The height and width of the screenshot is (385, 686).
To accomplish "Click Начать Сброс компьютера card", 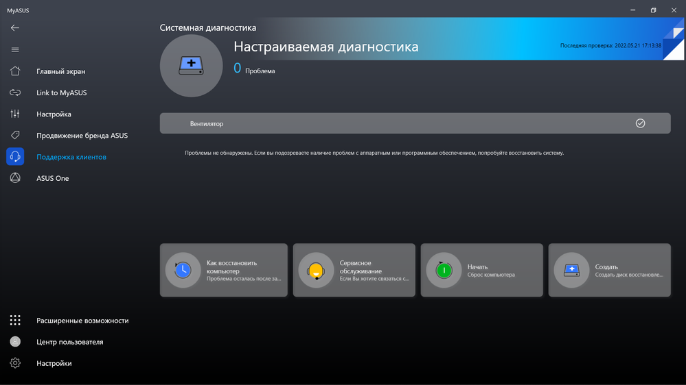I will 481,270.
